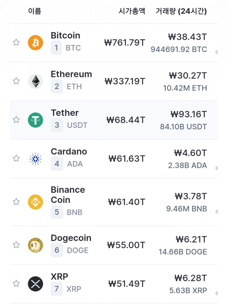Image resolution: width=227 pixels, height=305 pixels.
Task: Click the Bitcoin orange logo icon
Action: [35, 43]
